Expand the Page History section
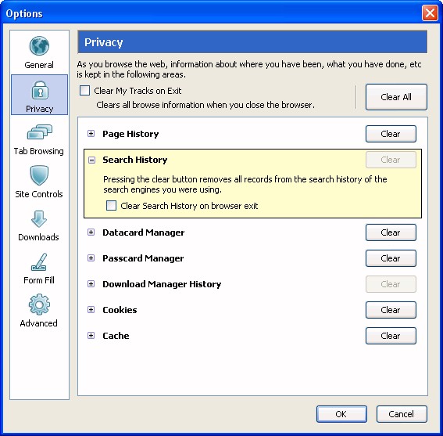The height and width of the screenshot is (436, 443). (91, 134)
